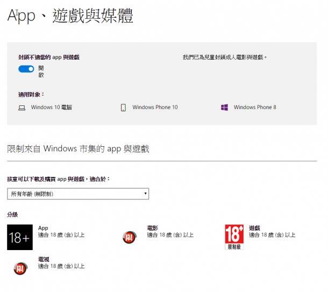Click the 我們已為兒童封鎖成人電影與遊戲 notice

(225, 57)
